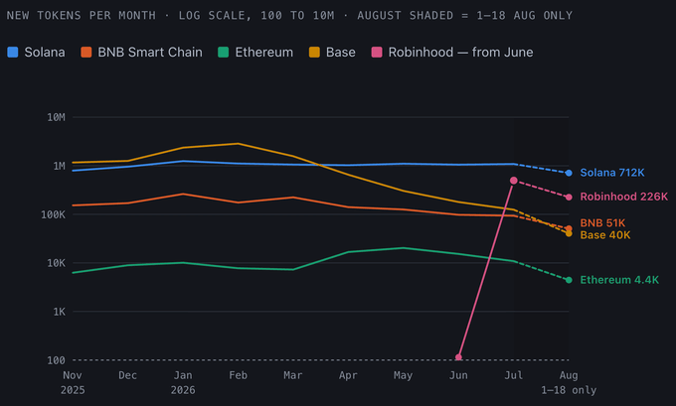Viewport: 676px width, 406px height.
Task: Select the Robinhood August data point
Action: (x=569, y=198)
